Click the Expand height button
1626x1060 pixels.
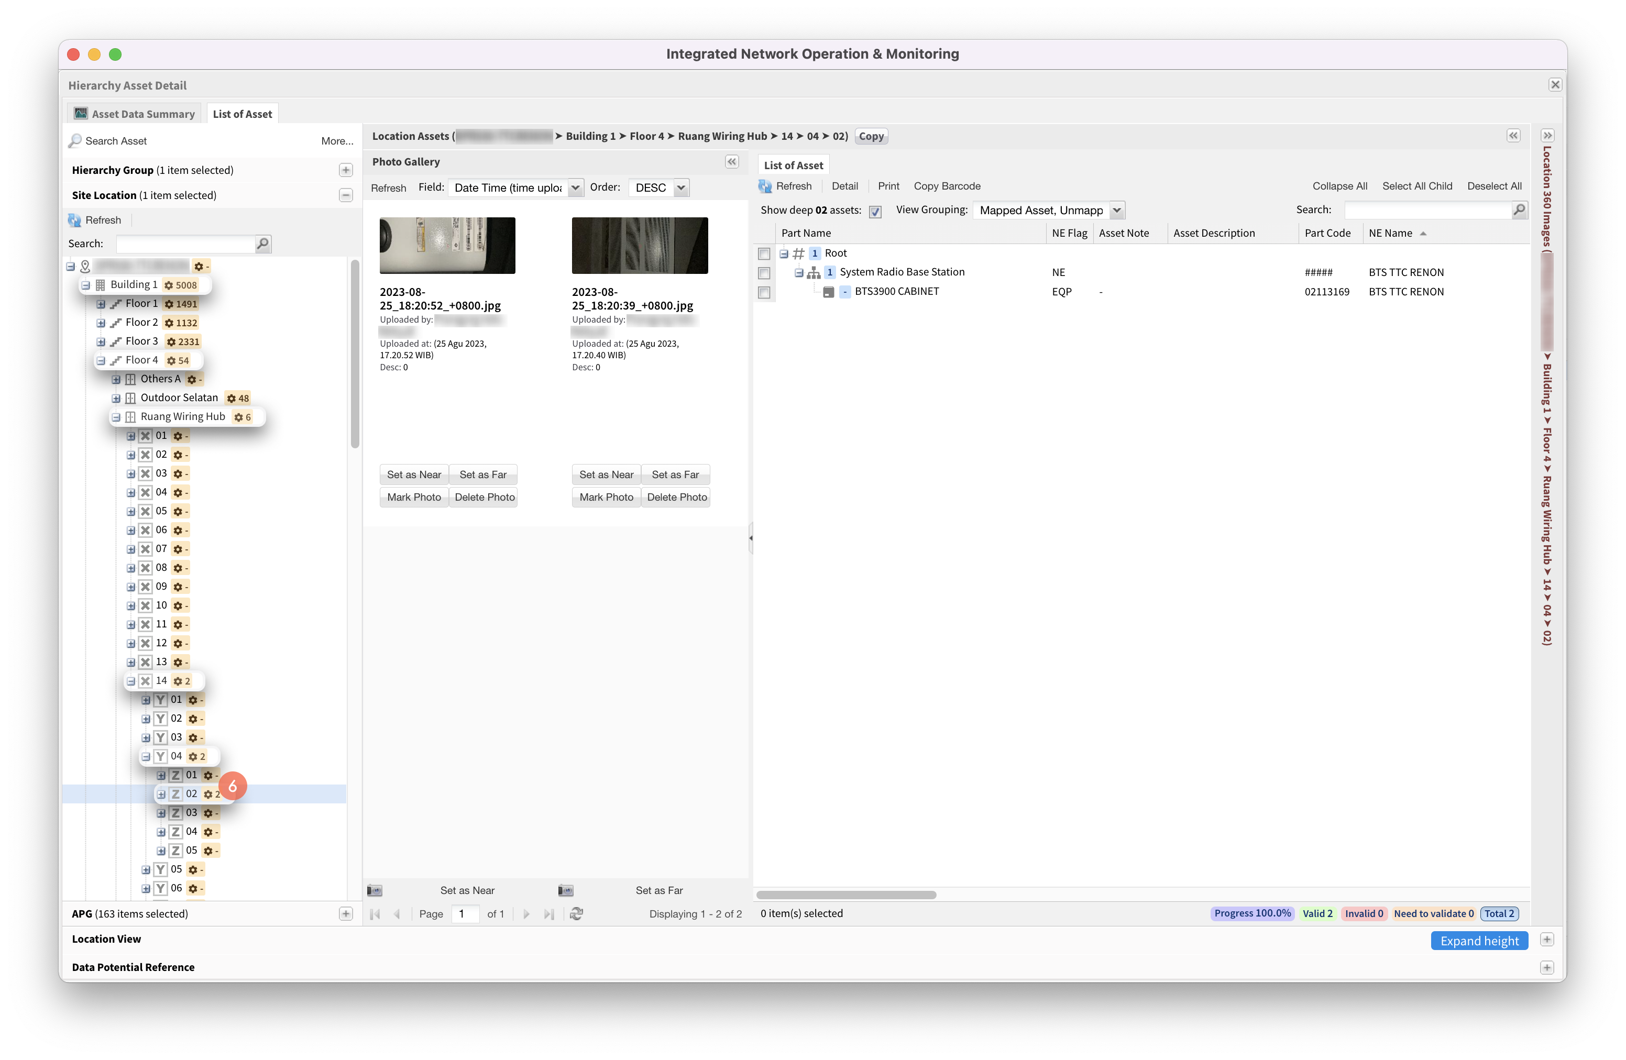(x=1479, y=941)
